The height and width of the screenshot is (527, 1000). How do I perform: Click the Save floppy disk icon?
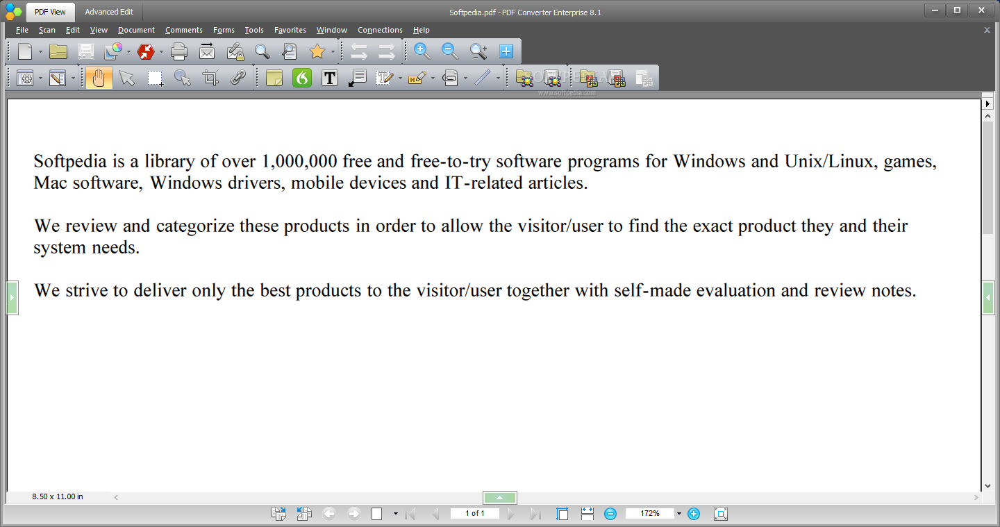pos(86,51)
